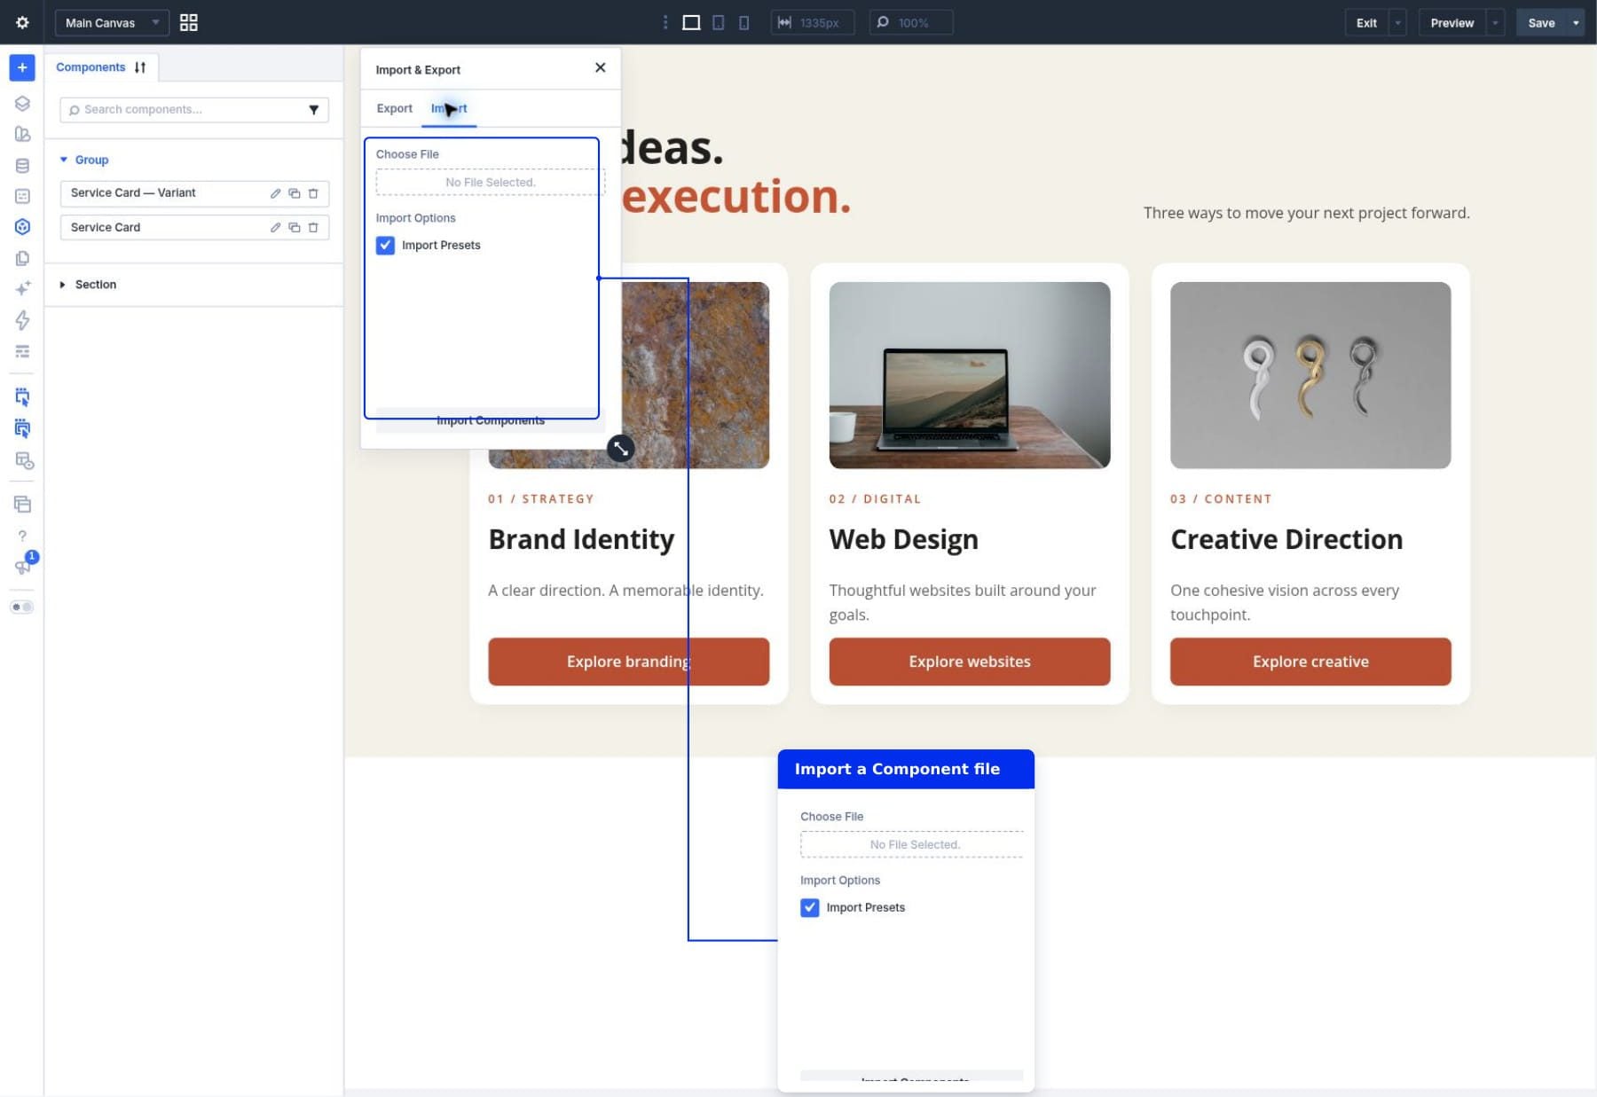Open the layout preview eye icon
1597x1097 pixels.
[24, 460]
